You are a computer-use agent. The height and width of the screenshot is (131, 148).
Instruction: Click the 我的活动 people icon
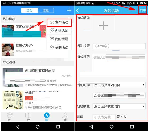point(52,47)
